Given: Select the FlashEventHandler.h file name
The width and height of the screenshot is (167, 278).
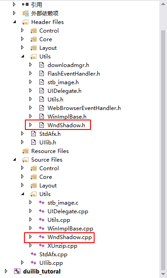Looking at the screenshot, I should pyautogui.click(x=74, y=74).
